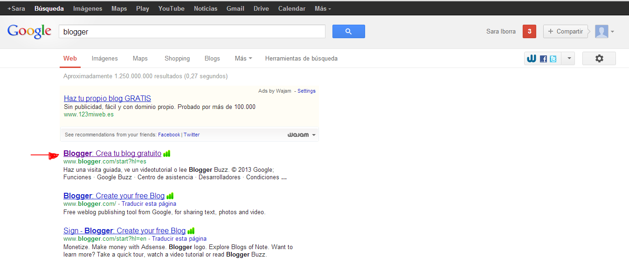Select the Web search tab
The image size is (629, 264).
[x=70, y=58]
